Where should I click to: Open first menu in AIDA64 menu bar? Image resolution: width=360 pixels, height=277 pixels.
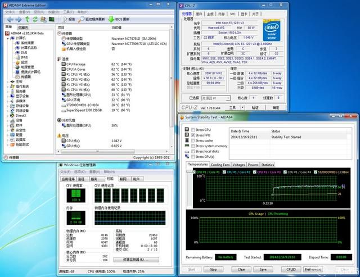(10, 12)
